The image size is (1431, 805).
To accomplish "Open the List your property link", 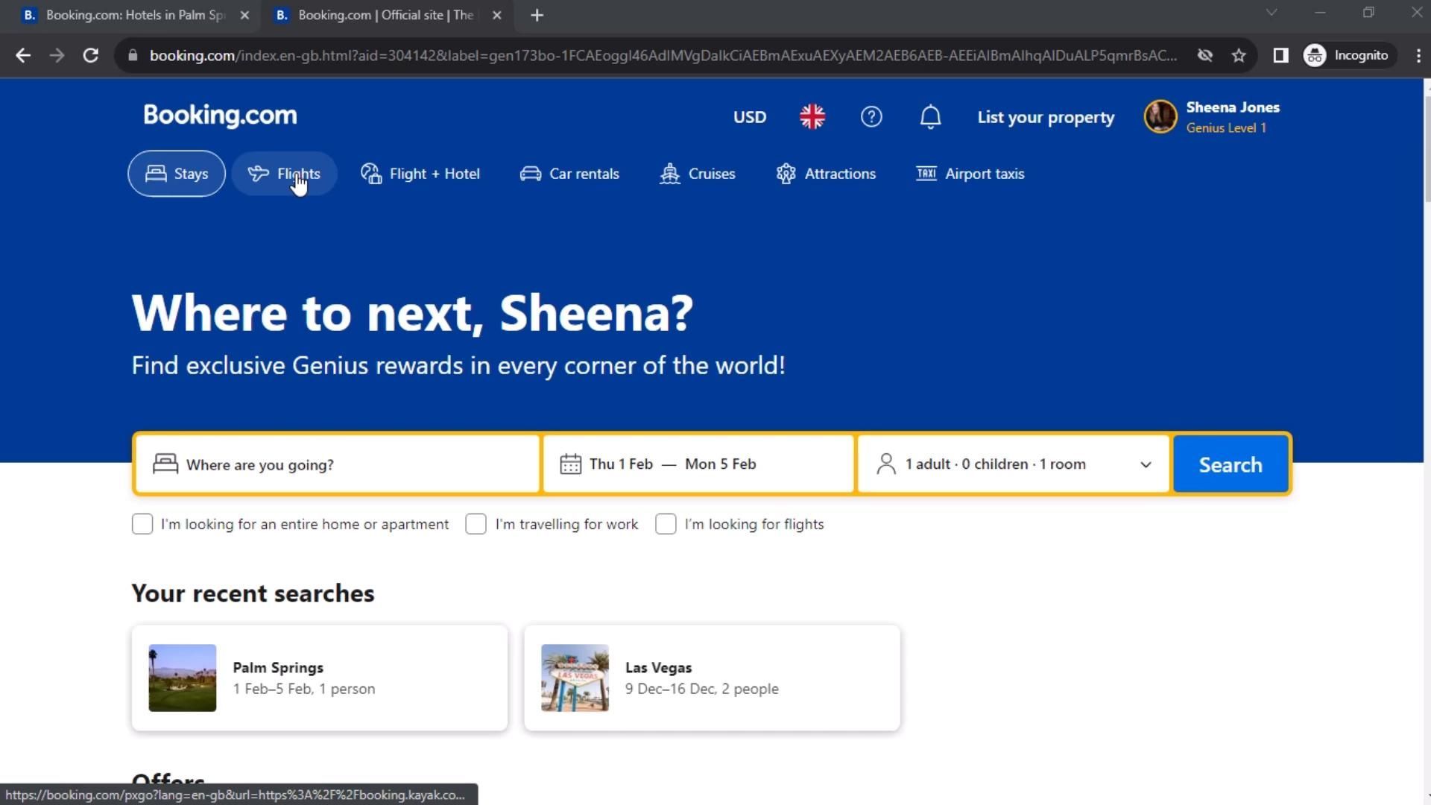I will [x=1046, y=117].
